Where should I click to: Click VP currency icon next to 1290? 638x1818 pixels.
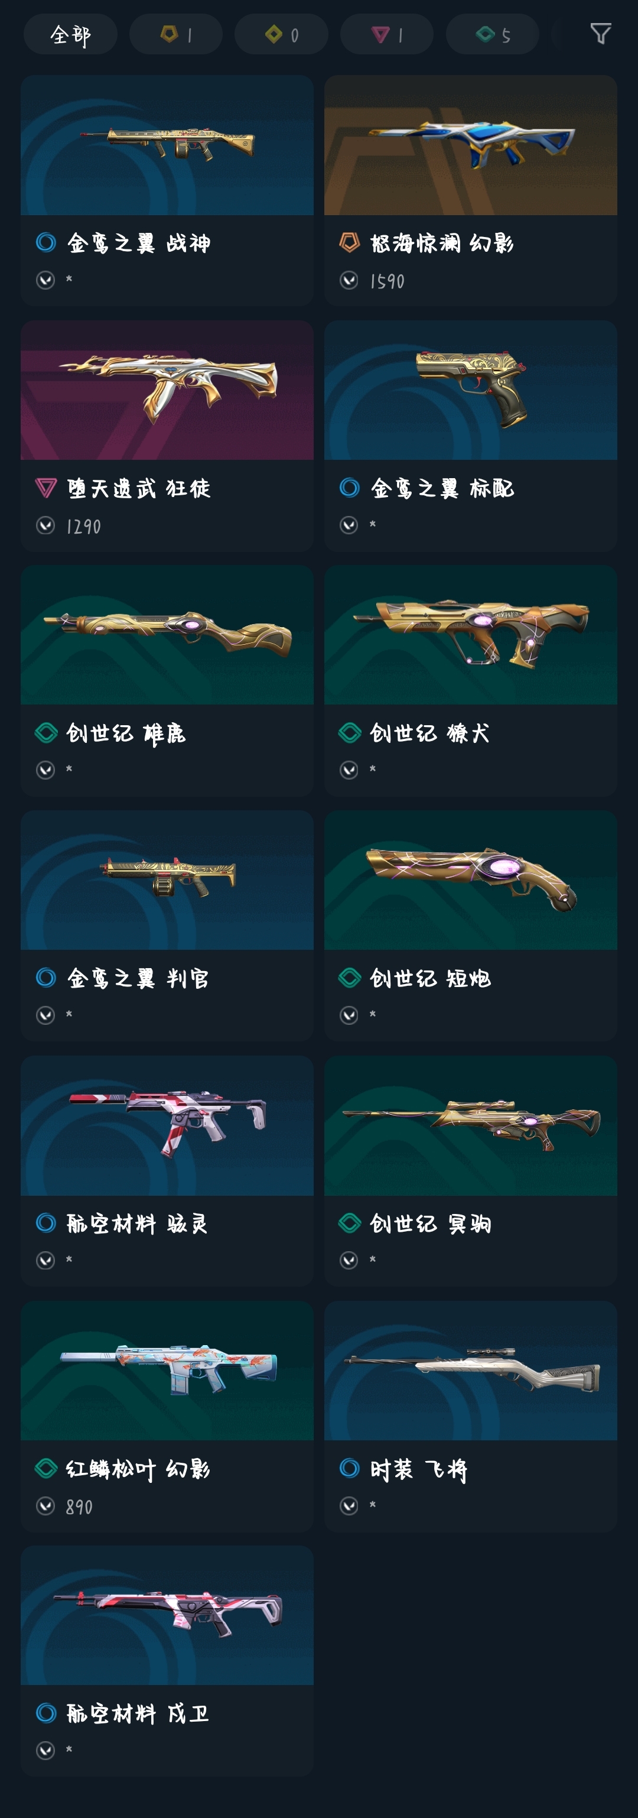pos(46,525)
